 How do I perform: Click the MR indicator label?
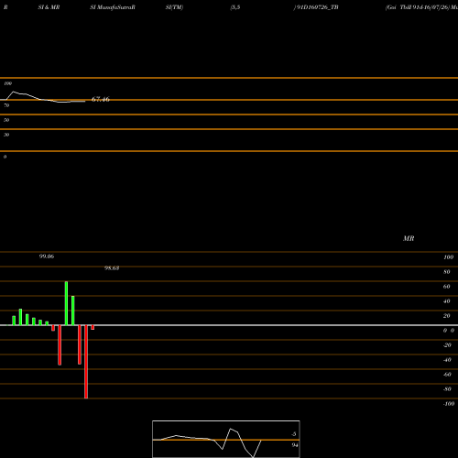409,238
